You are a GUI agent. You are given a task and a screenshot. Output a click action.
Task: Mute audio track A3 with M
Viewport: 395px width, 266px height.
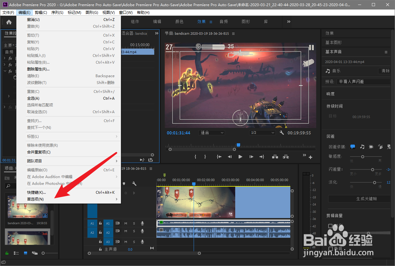(126, 242)
